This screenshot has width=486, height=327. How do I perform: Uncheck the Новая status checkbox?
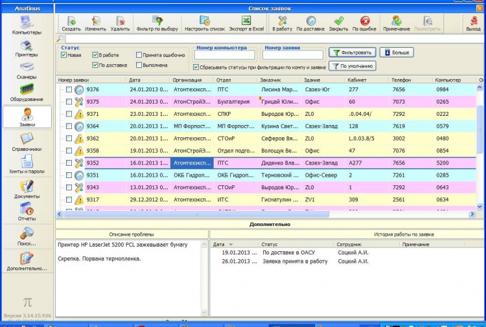pyautogui.click(x=64, y=55)
